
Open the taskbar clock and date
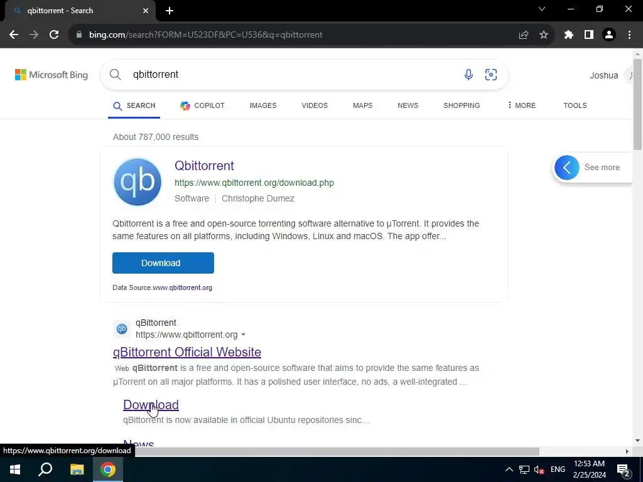[x=589, y=469]
